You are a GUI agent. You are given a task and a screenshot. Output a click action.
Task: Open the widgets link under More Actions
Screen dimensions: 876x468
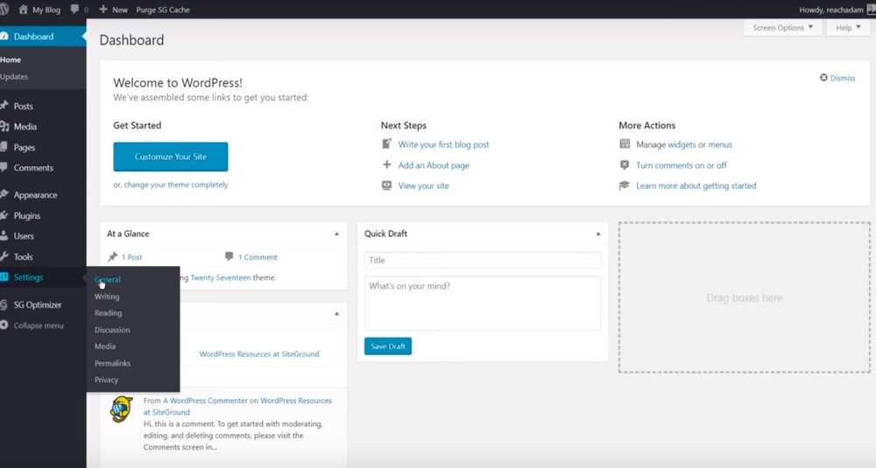(682, 144)
